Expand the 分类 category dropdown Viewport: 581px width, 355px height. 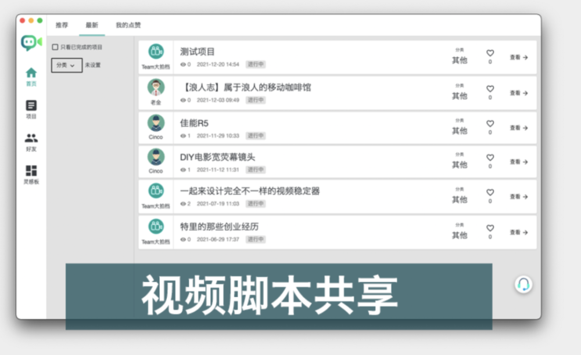[x=67, y=65]
